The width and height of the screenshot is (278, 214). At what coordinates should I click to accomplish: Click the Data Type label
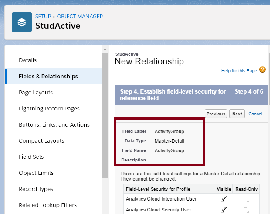click(135, 141)
